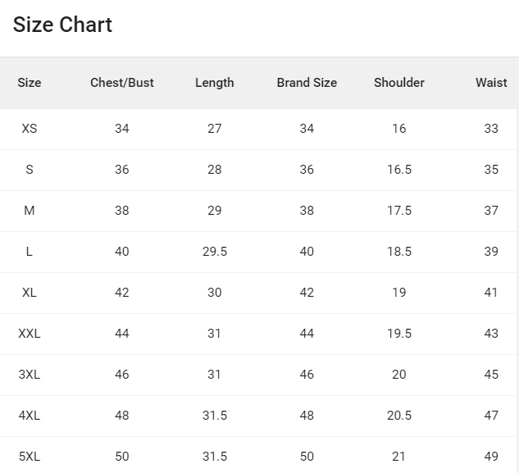This screenshot has width=519, height=473.
Task: Select the XS size row label
Action: coord(30,129)
